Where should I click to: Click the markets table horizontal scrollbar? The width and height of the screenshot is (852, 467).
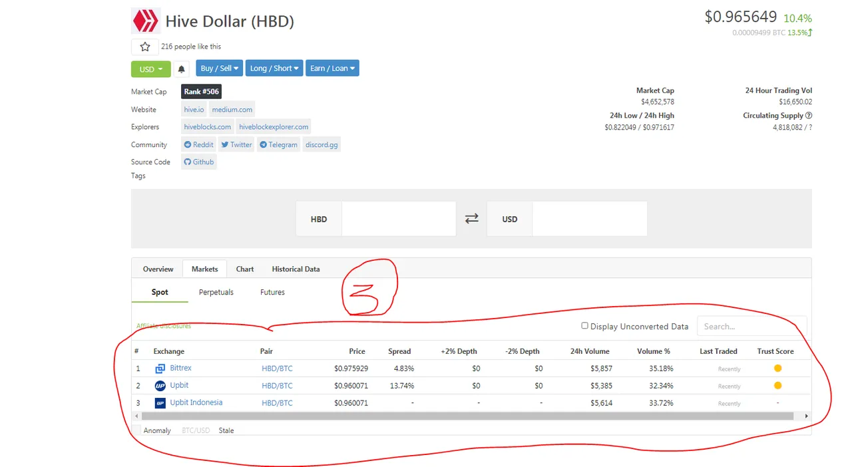coord(467,416)
